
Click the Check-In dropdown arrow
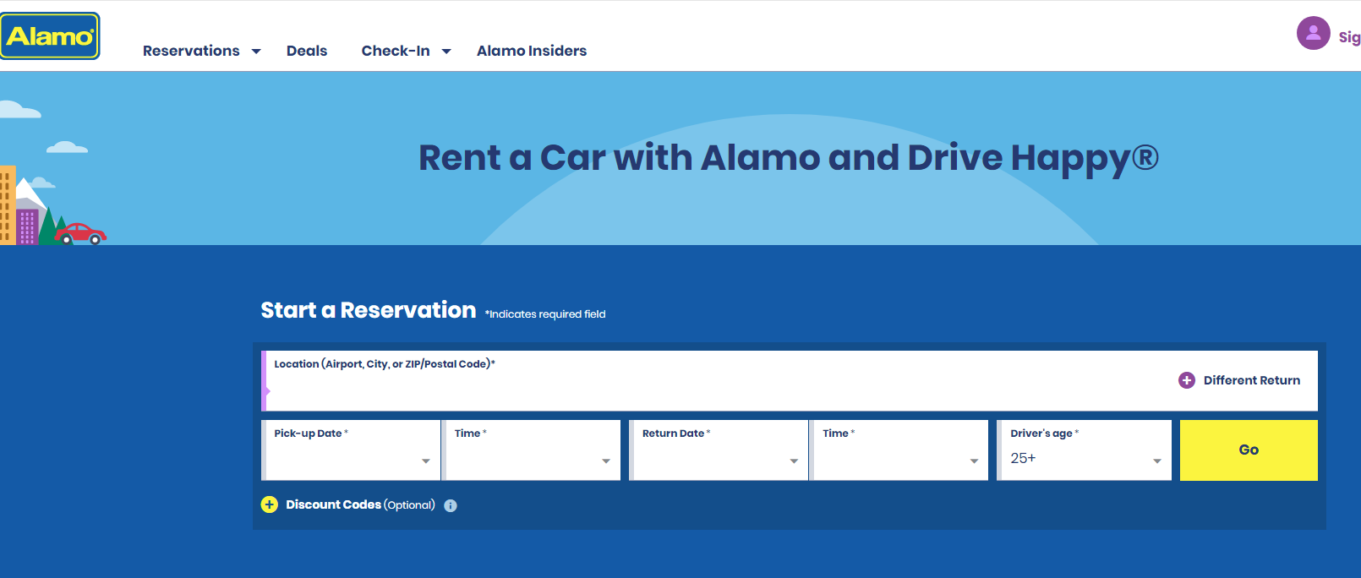click(446, 52)
